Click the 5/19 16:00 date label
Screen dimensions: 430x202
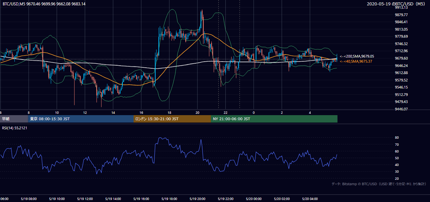click(141, 199)
